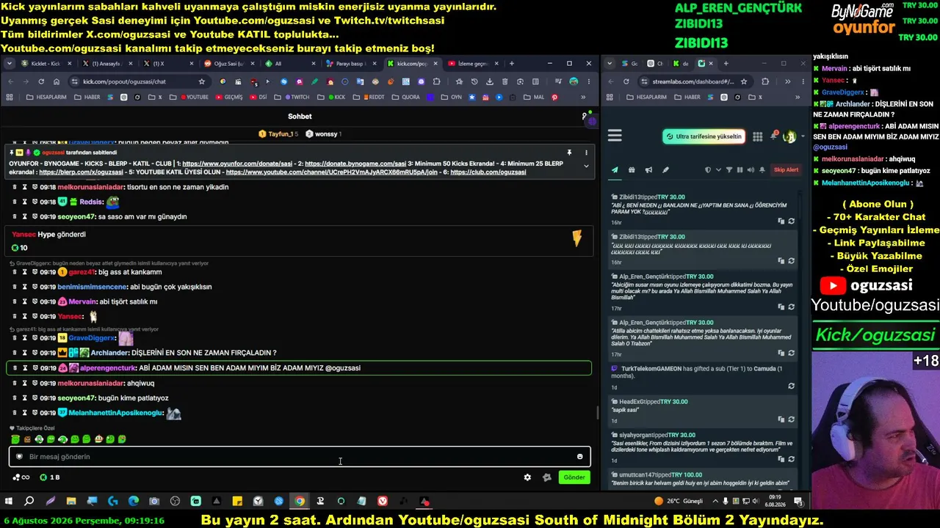Replay the Zibidi13 'ABİ BENİ NEDEN' tip alert
The height and width of the screenshot is (528, 940).
(791, 221)
